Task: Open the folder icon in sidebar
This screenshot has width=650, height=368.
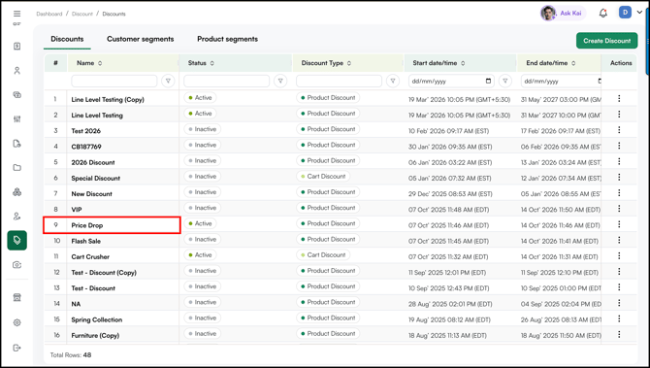Action: point(17,168)
